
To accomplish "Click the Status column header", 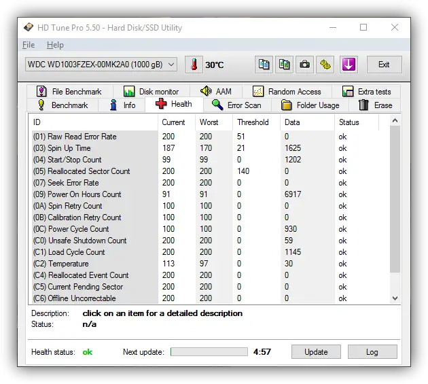I will click(357, 122).
